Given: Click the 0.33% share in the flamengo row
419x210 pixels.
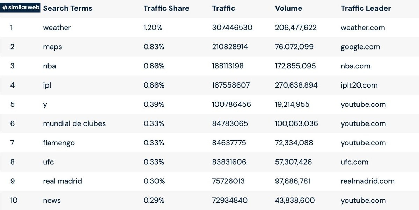Looking at the screenshot, I should click(x=154, y=143).
